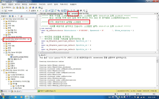Expand the 로컬 구독 folder
This screenshot has width=159, height=99.
(x=6, y=32)
